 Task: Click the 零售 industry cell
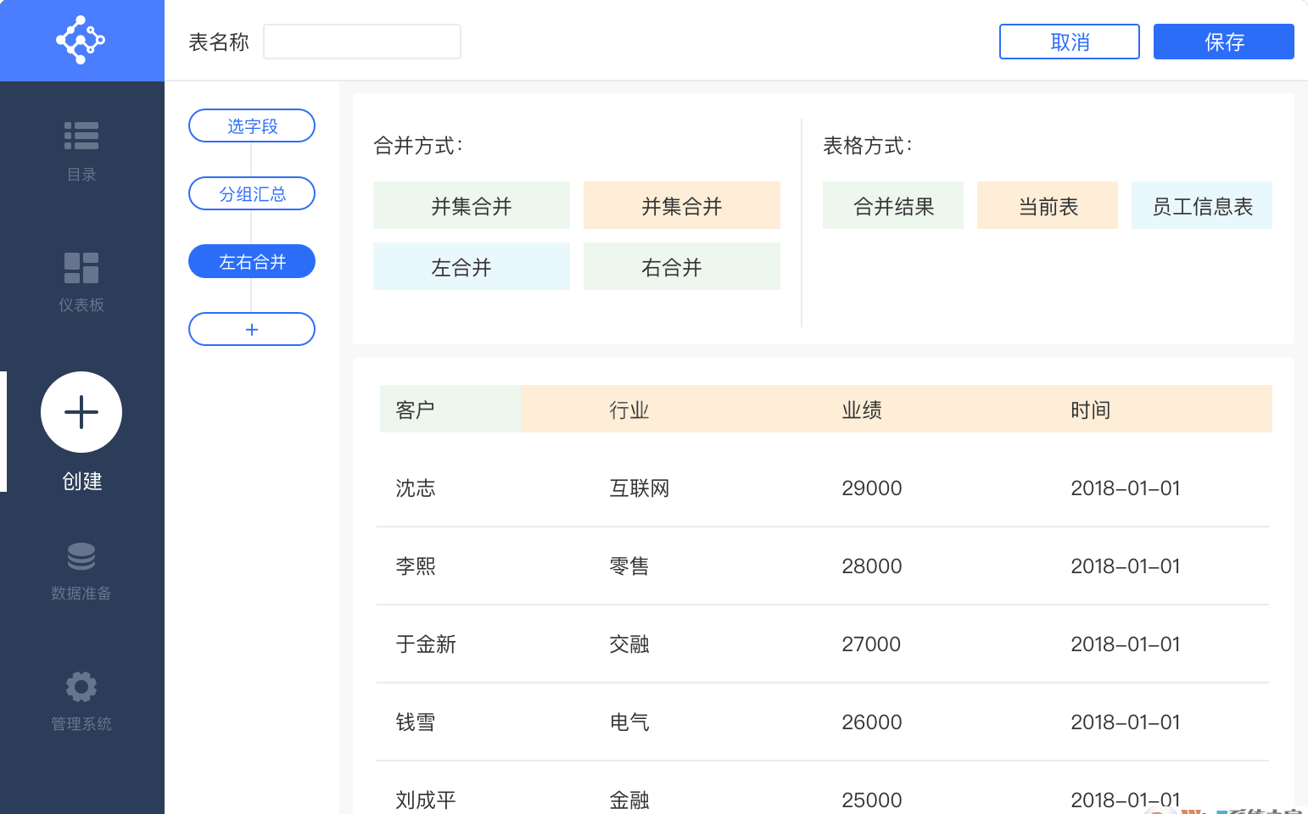(629, 566)
